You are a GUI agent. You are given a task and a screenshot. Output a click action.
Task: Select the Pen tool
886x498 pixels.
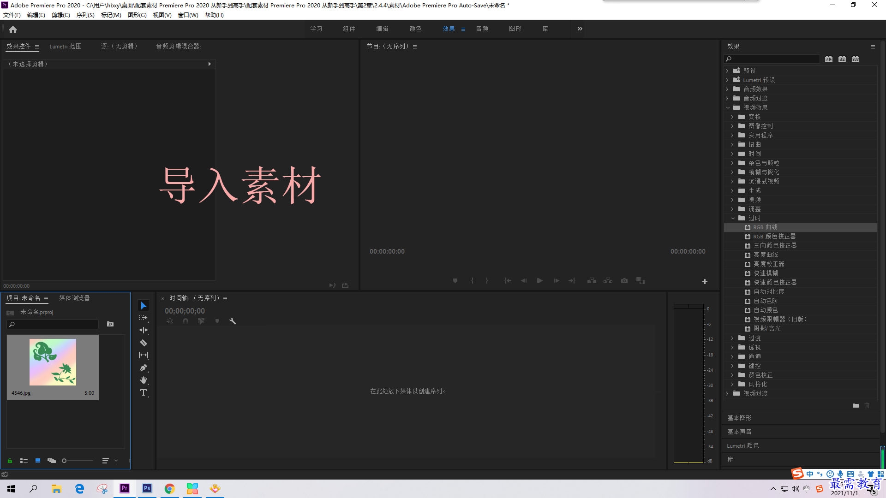click(x=144, y=368)
